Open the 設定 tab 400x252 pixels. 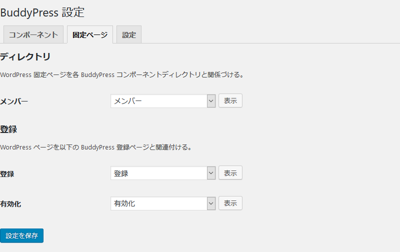129,34
